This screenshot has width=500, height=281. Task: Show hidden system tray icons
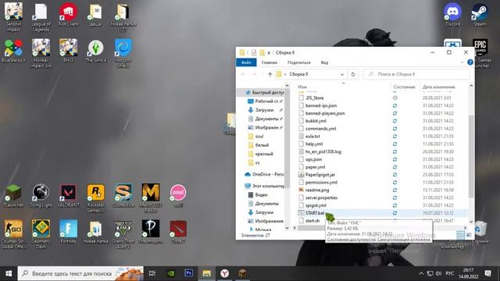[x=421, y=273]
